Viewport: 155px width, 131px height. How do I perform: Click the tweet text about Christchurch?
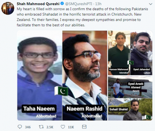(82, 17)
